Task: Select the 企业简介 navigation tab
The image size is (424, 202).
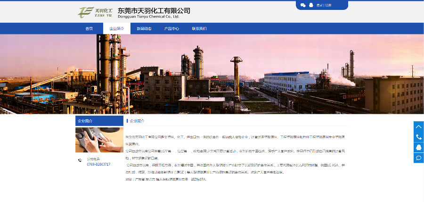Action: [117, 28]
